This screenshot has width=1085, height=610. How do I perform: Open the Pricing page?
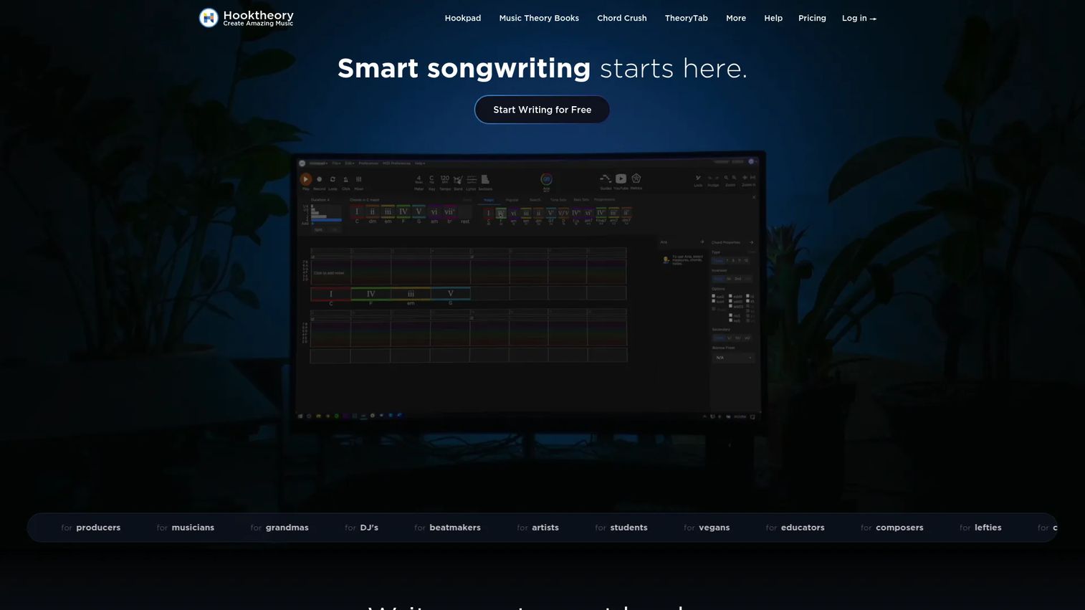(812, 18)
